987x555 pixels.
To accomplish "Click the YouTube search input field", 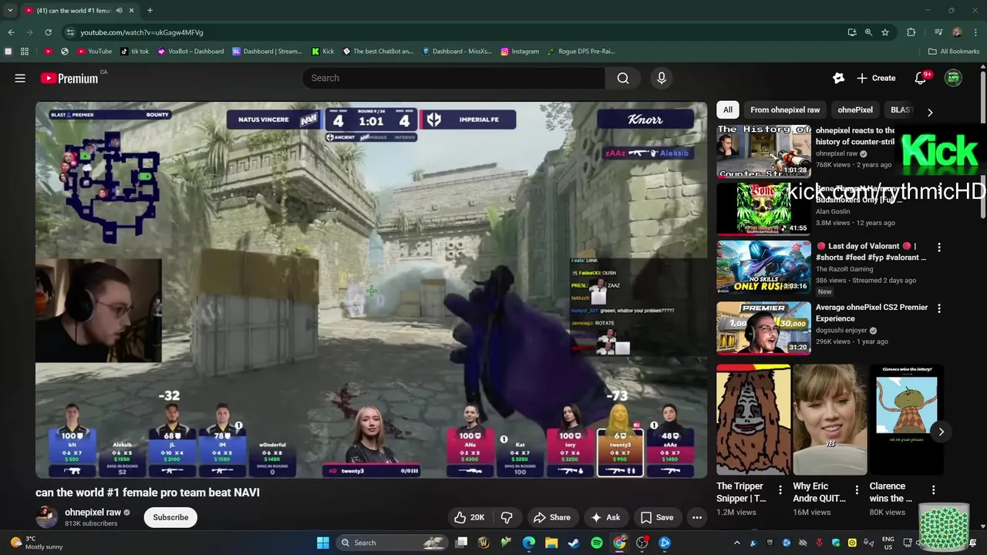I will [453, 78].
